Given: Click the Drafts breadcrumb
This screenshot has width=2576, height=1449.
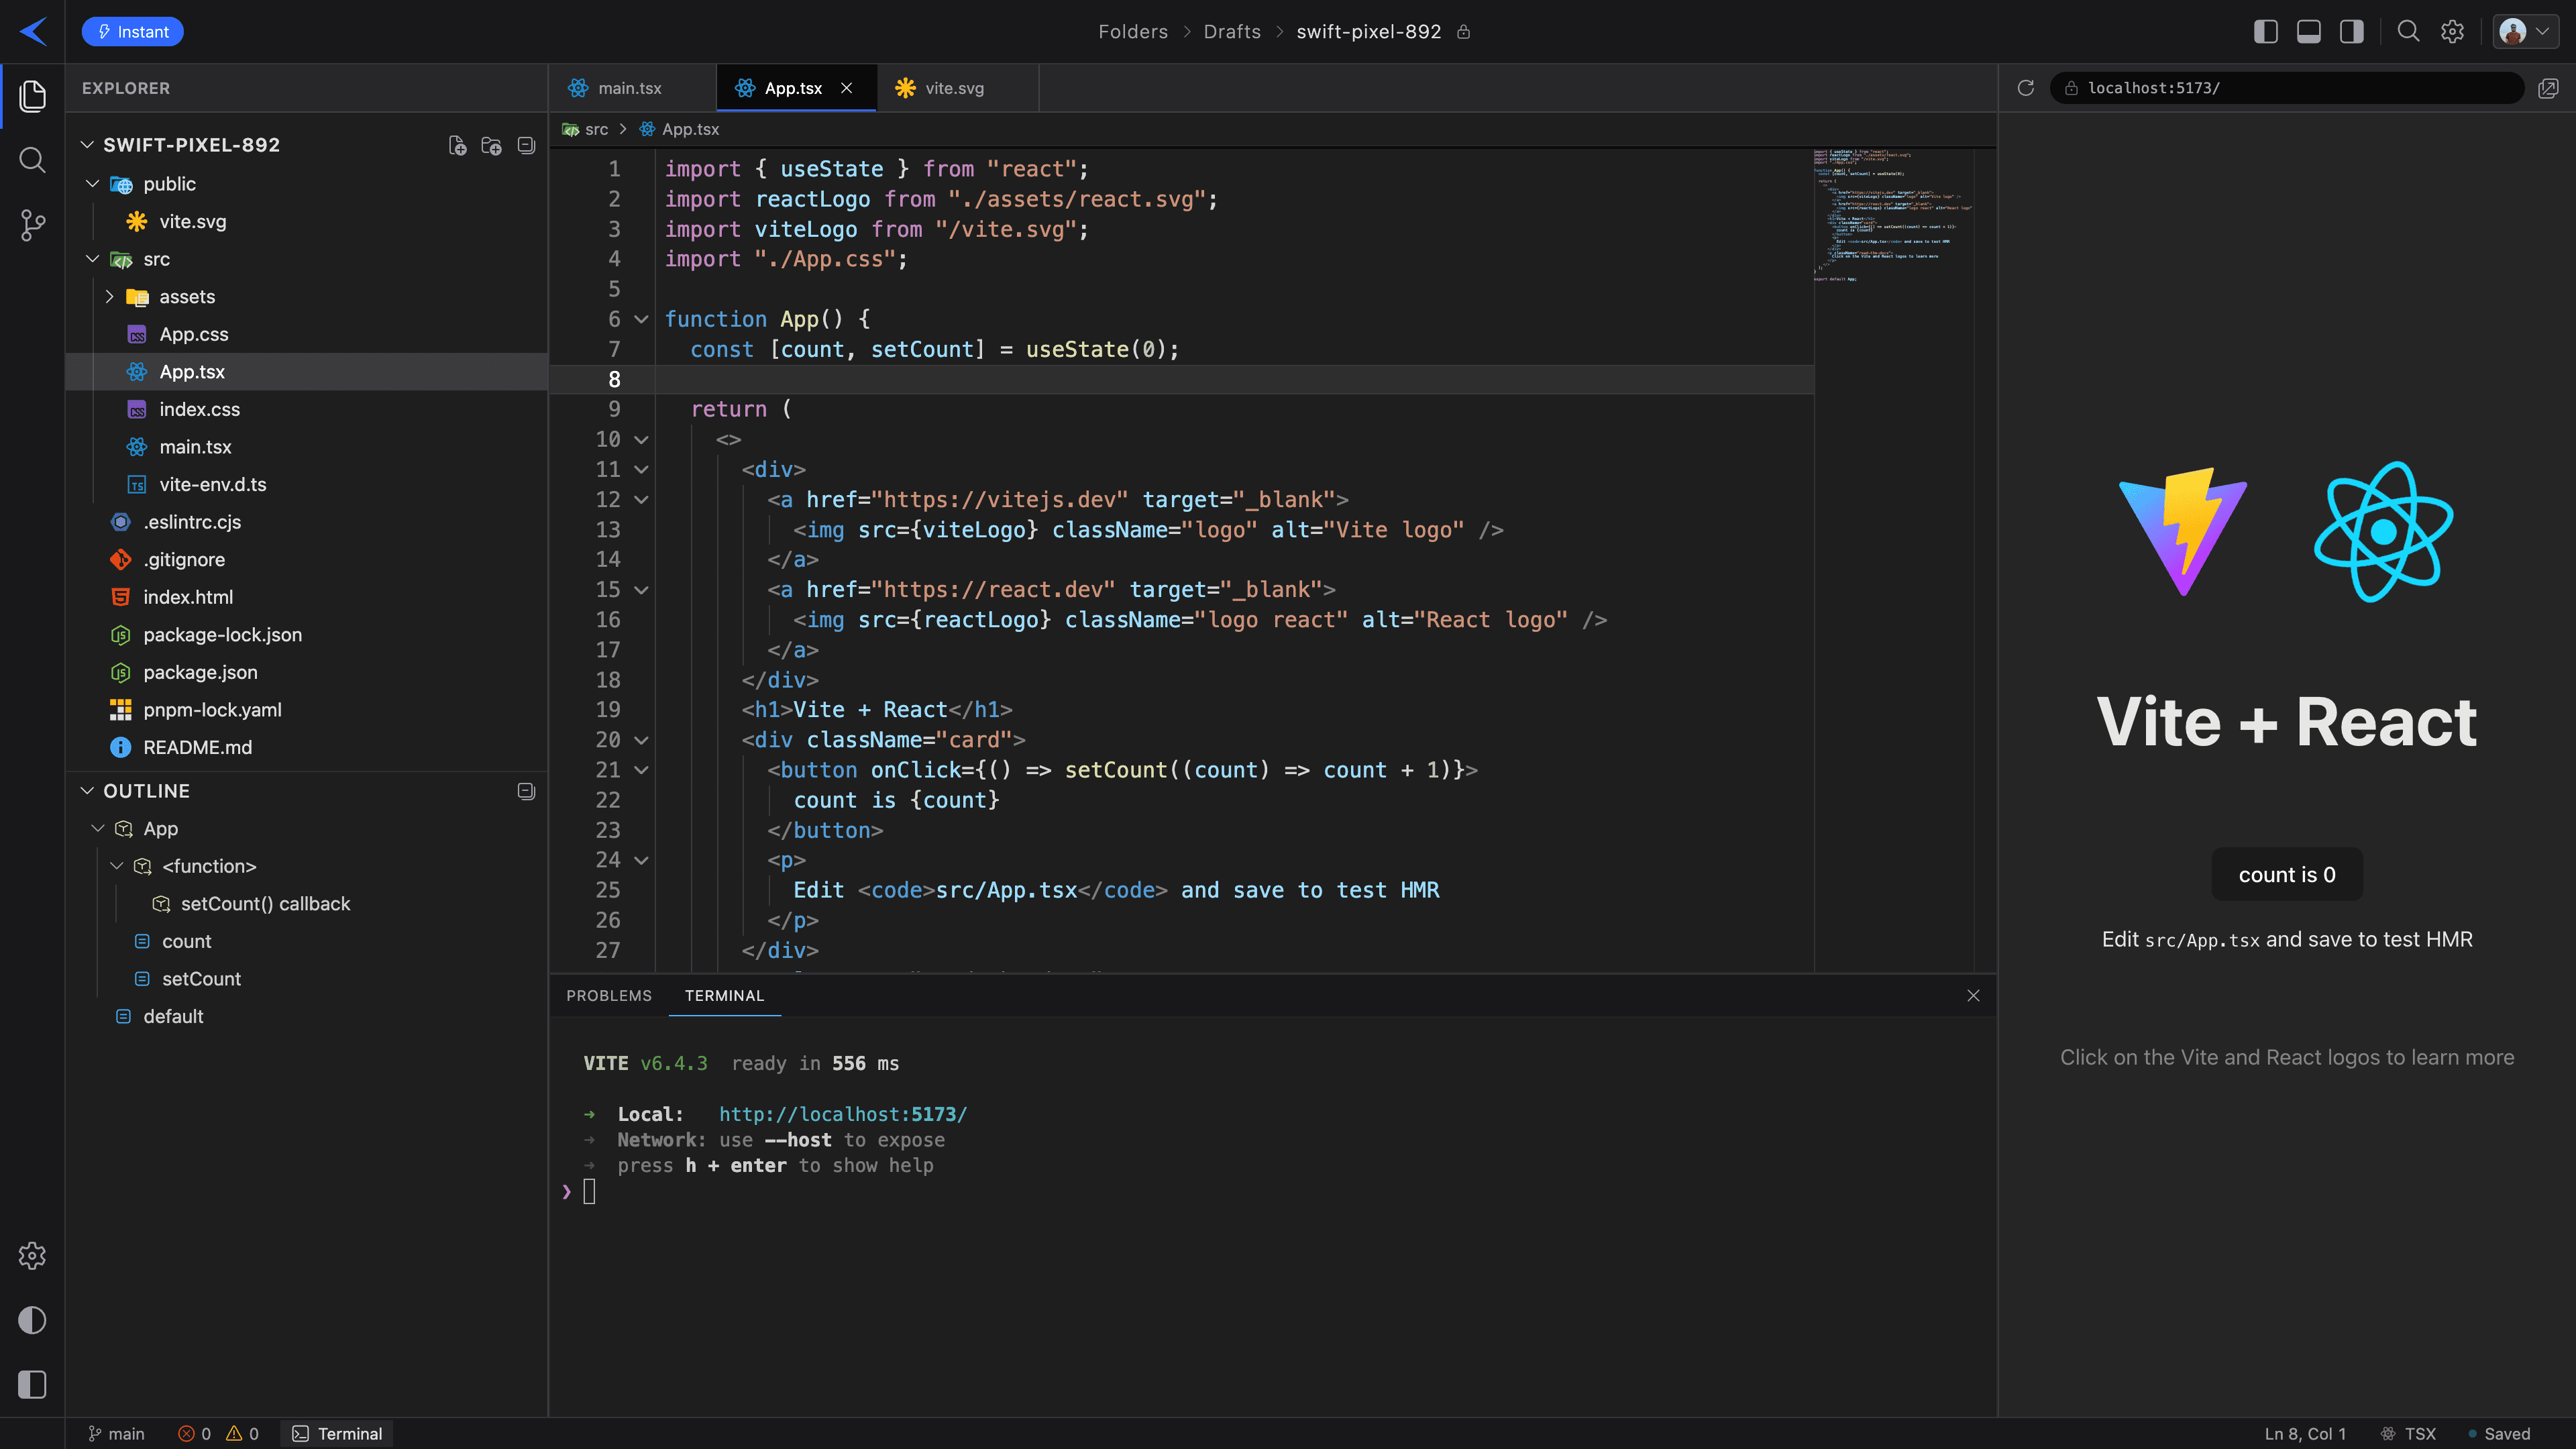Looking at the screenshot, I should 1232,32.
